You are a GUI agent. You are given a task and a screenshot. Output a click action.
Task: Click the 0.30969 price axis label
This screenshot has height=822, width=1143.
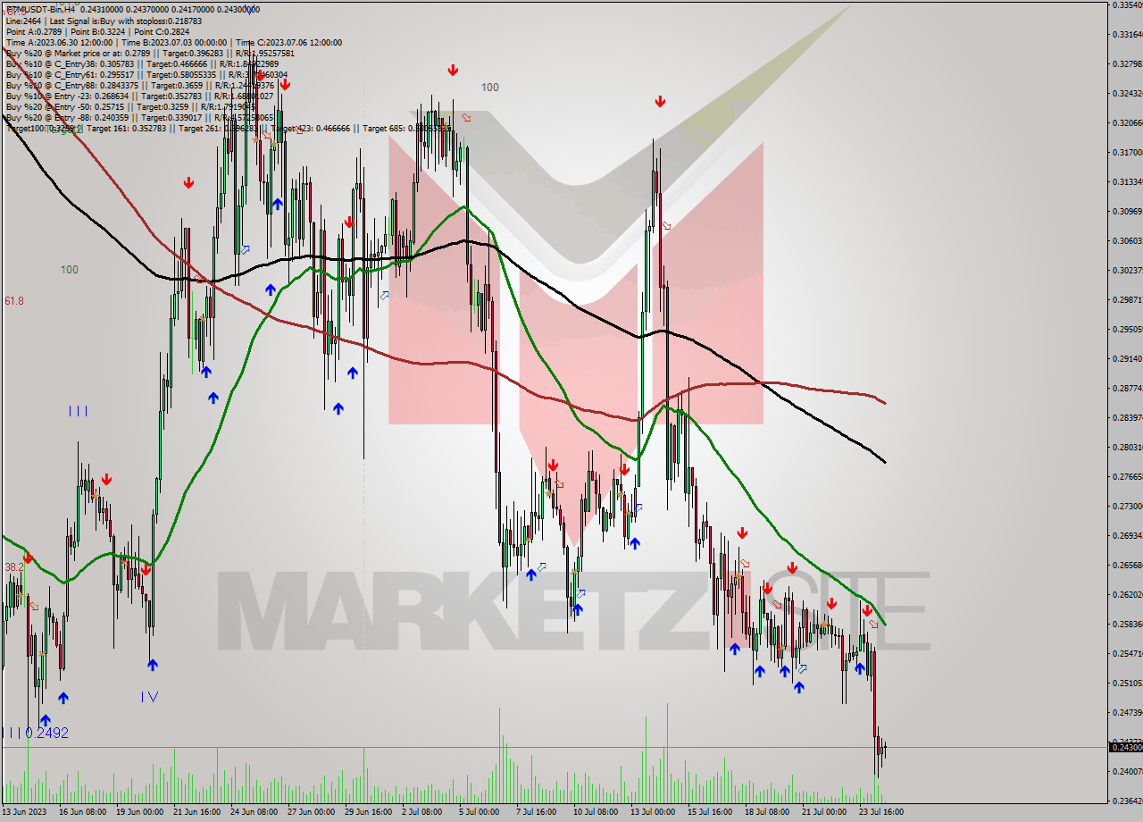point(1127,211)
